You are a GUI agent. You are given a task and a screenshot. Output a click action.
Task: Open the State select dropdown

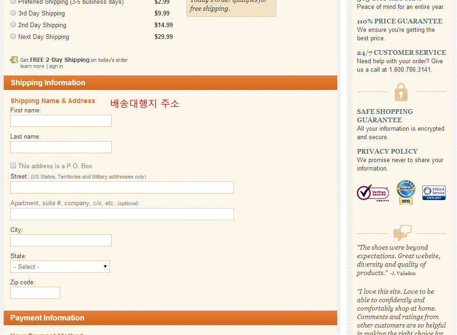click(x=60, y=267)
